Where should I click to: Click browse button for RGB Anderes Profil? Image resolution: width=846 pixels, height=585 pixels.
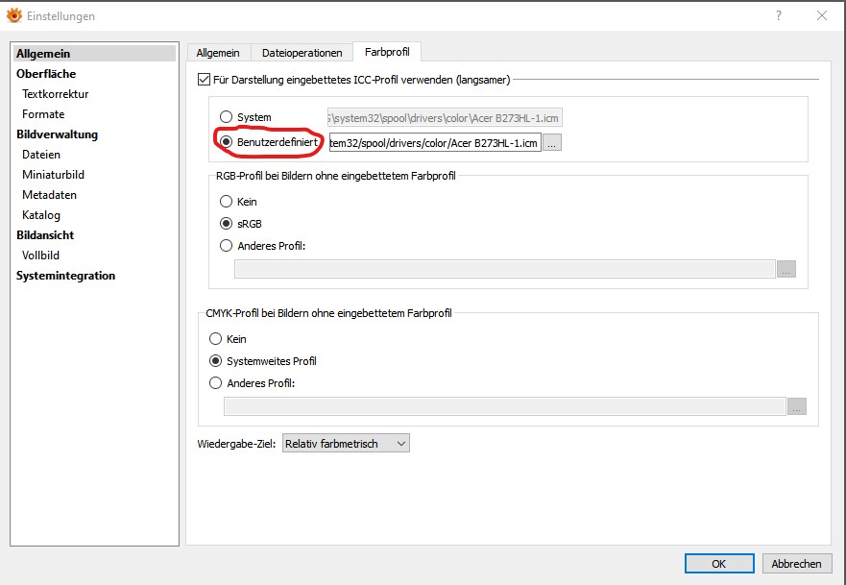pyautogui.click(x=786, y=269)
